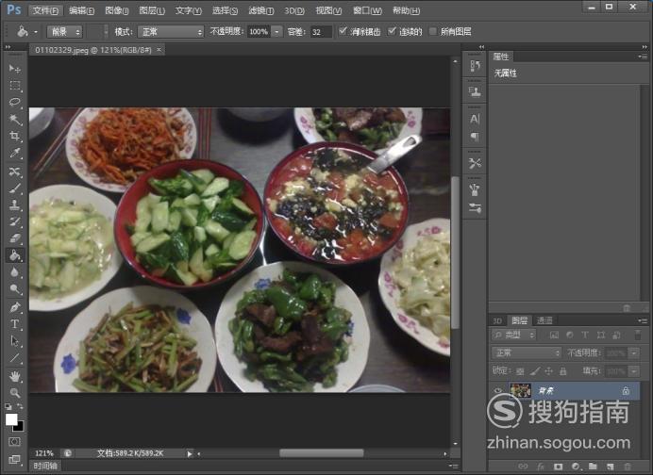Viewport: 653px width, 475px height.
Task: Select the Zoom tool
Action: pos(15,393)
